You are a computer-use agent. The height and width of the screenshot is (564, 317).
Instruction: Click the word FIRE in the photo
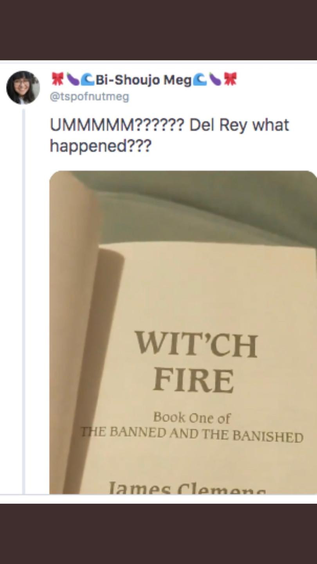[193, 380]
